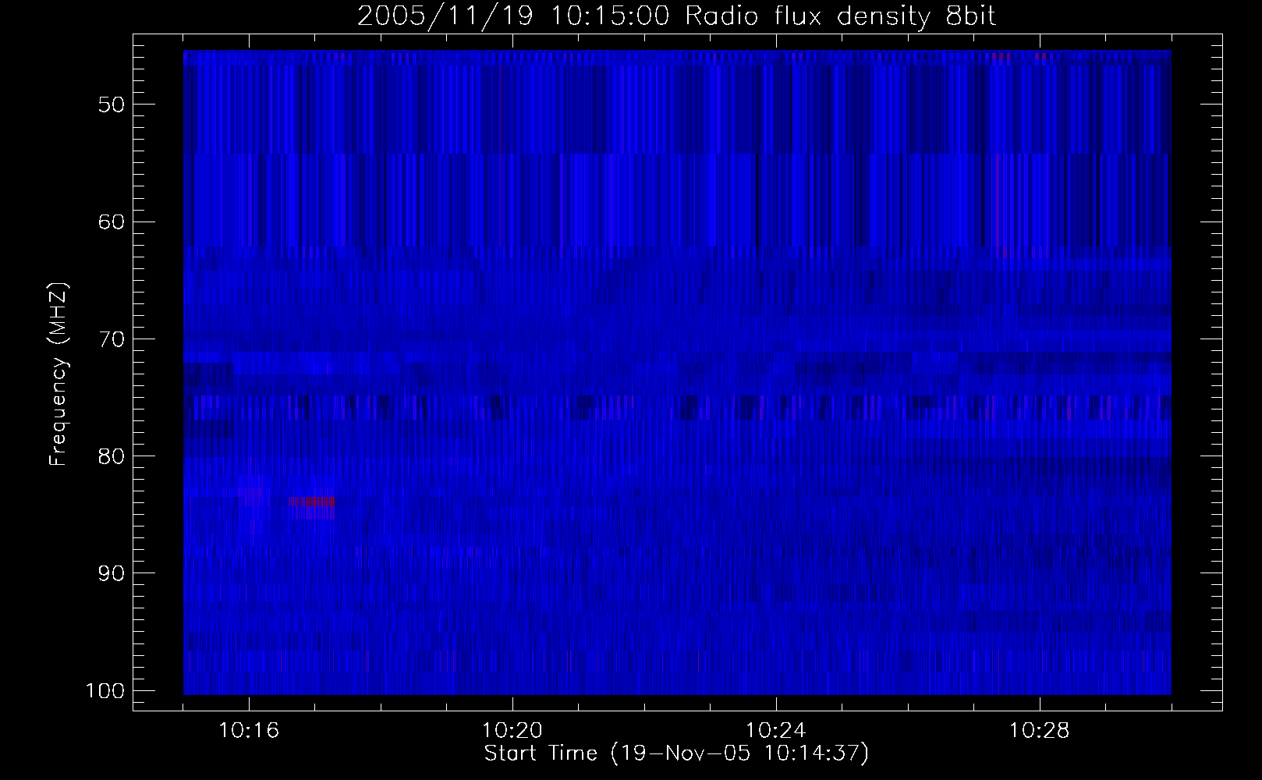Click the 'Frequency (MHZ)' axis label
Image resolution: width=1262 pixels, height=780 pixels.
pyautogui.click(x=58, y=374)
